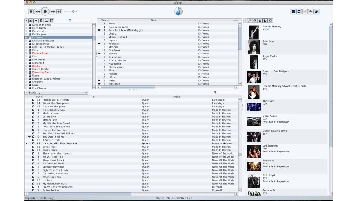Select Dream Theater in the artist list
357x201 pixels.
point(40,69)
